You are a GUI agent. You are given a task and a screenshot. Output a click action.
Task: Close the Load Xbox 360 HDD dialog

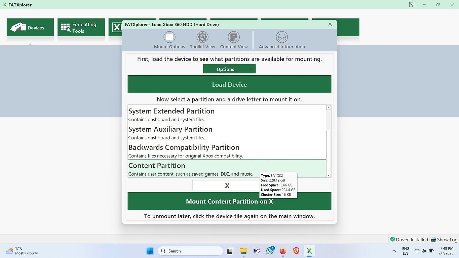[330, 24]
